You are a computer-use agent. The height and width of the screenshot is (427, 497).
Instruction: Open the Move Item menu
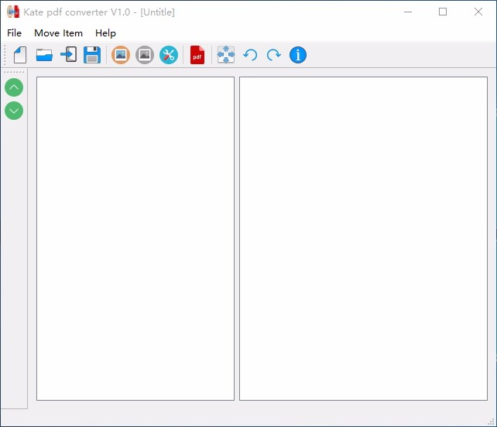tap(58, 33)
